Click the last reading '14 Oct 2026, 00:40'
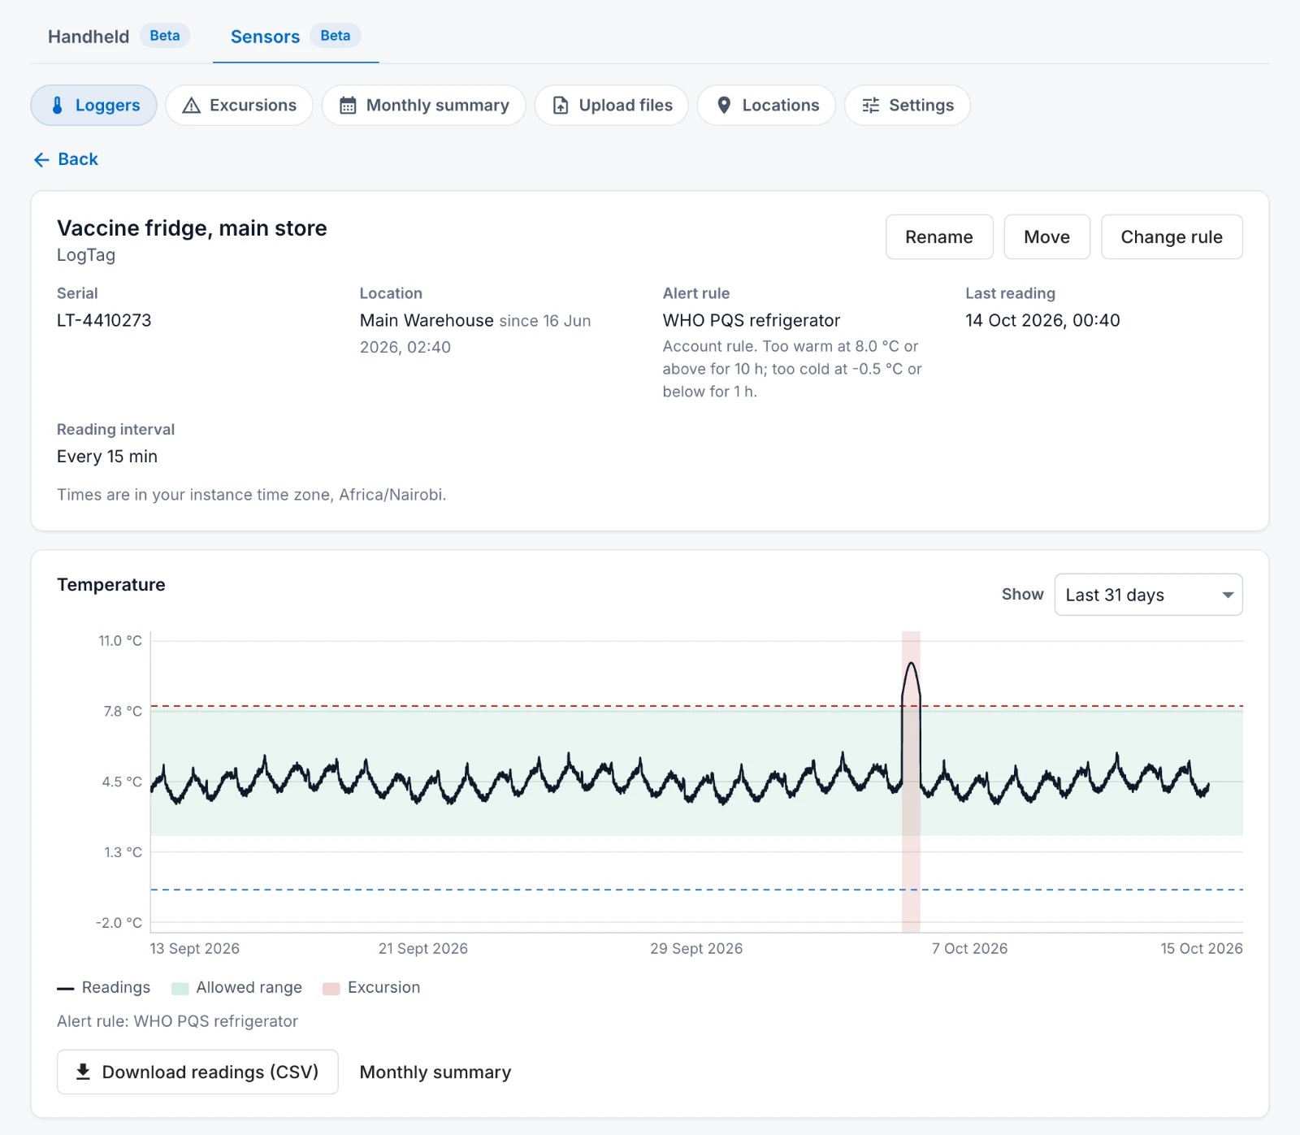The height and width of the screenshot is (1135, 1300). pyautogui.click(x=1042, y=320)
